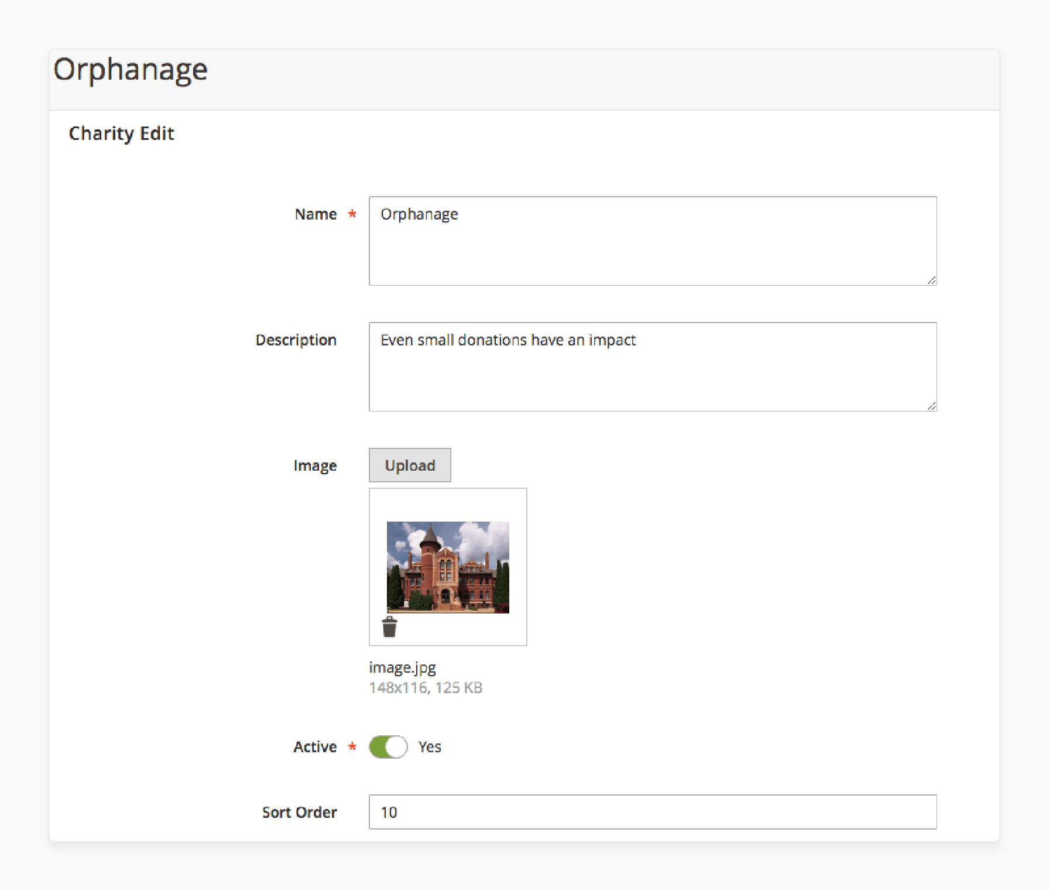This screenshot has height=891, width=1049.
Task: Click the Active field label
Action: (x=315, y=747)
